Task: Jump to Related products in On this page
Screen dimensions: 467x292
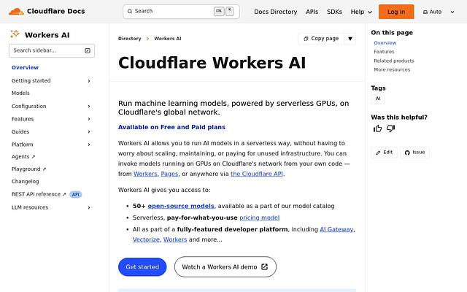Action: pos(394,61)
